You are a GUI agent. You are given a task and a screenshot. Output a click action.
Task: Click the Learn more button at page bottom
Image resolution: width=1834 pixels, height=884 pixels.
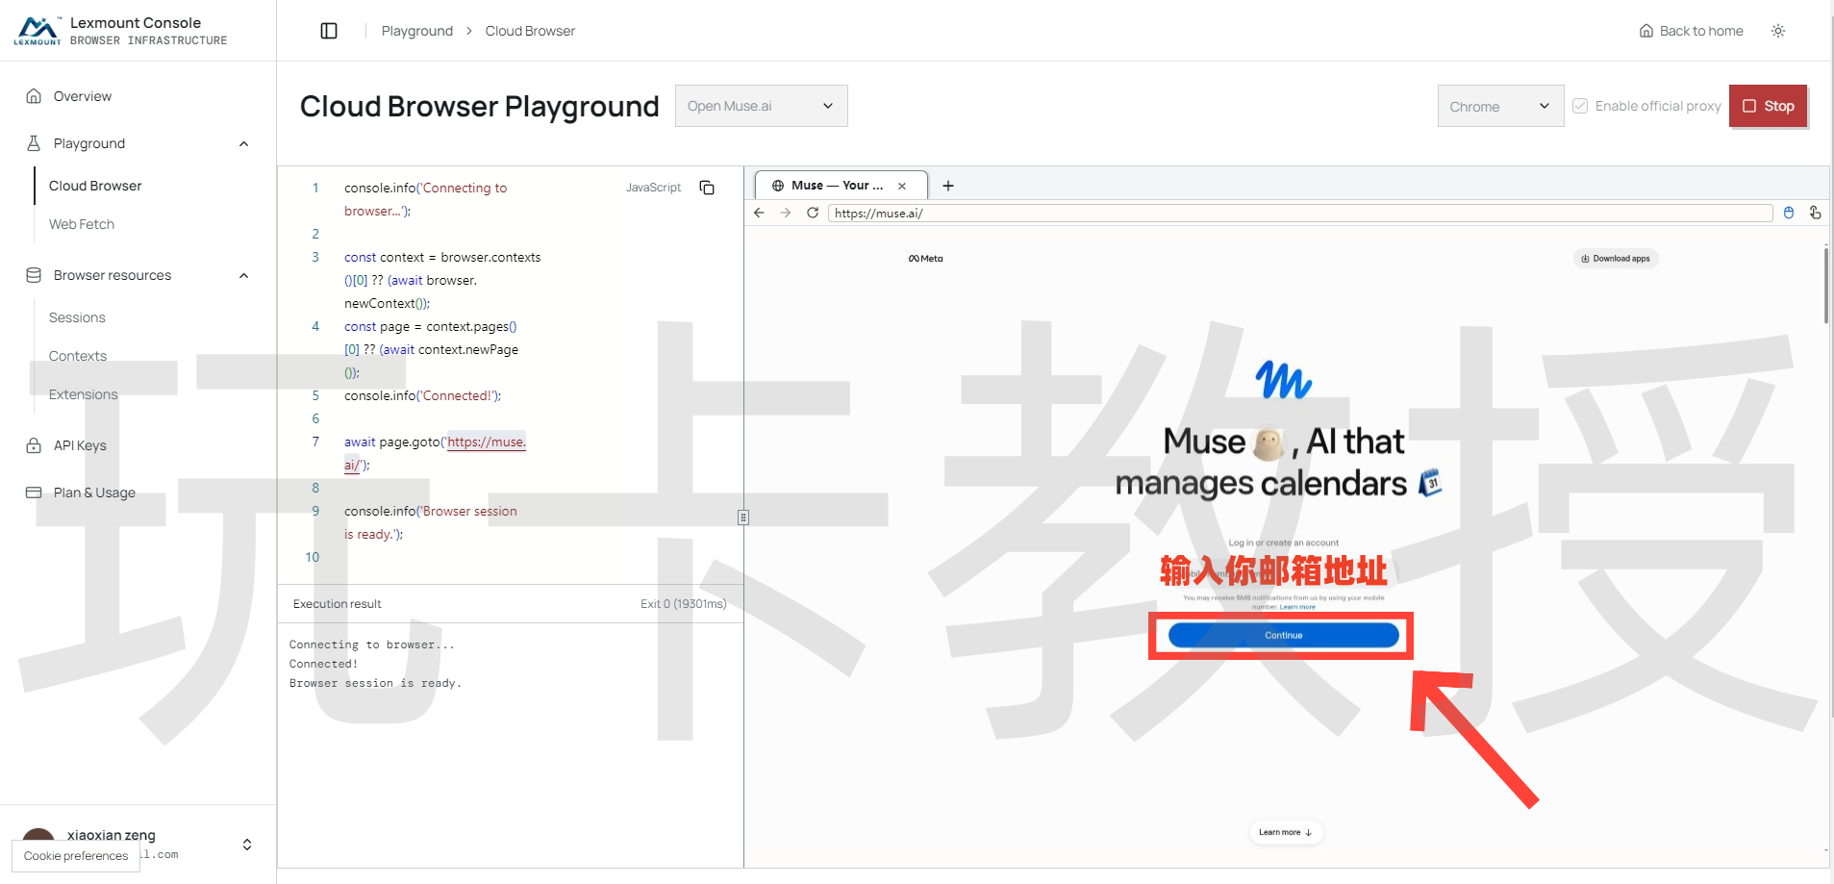(x=1286, y=832)
